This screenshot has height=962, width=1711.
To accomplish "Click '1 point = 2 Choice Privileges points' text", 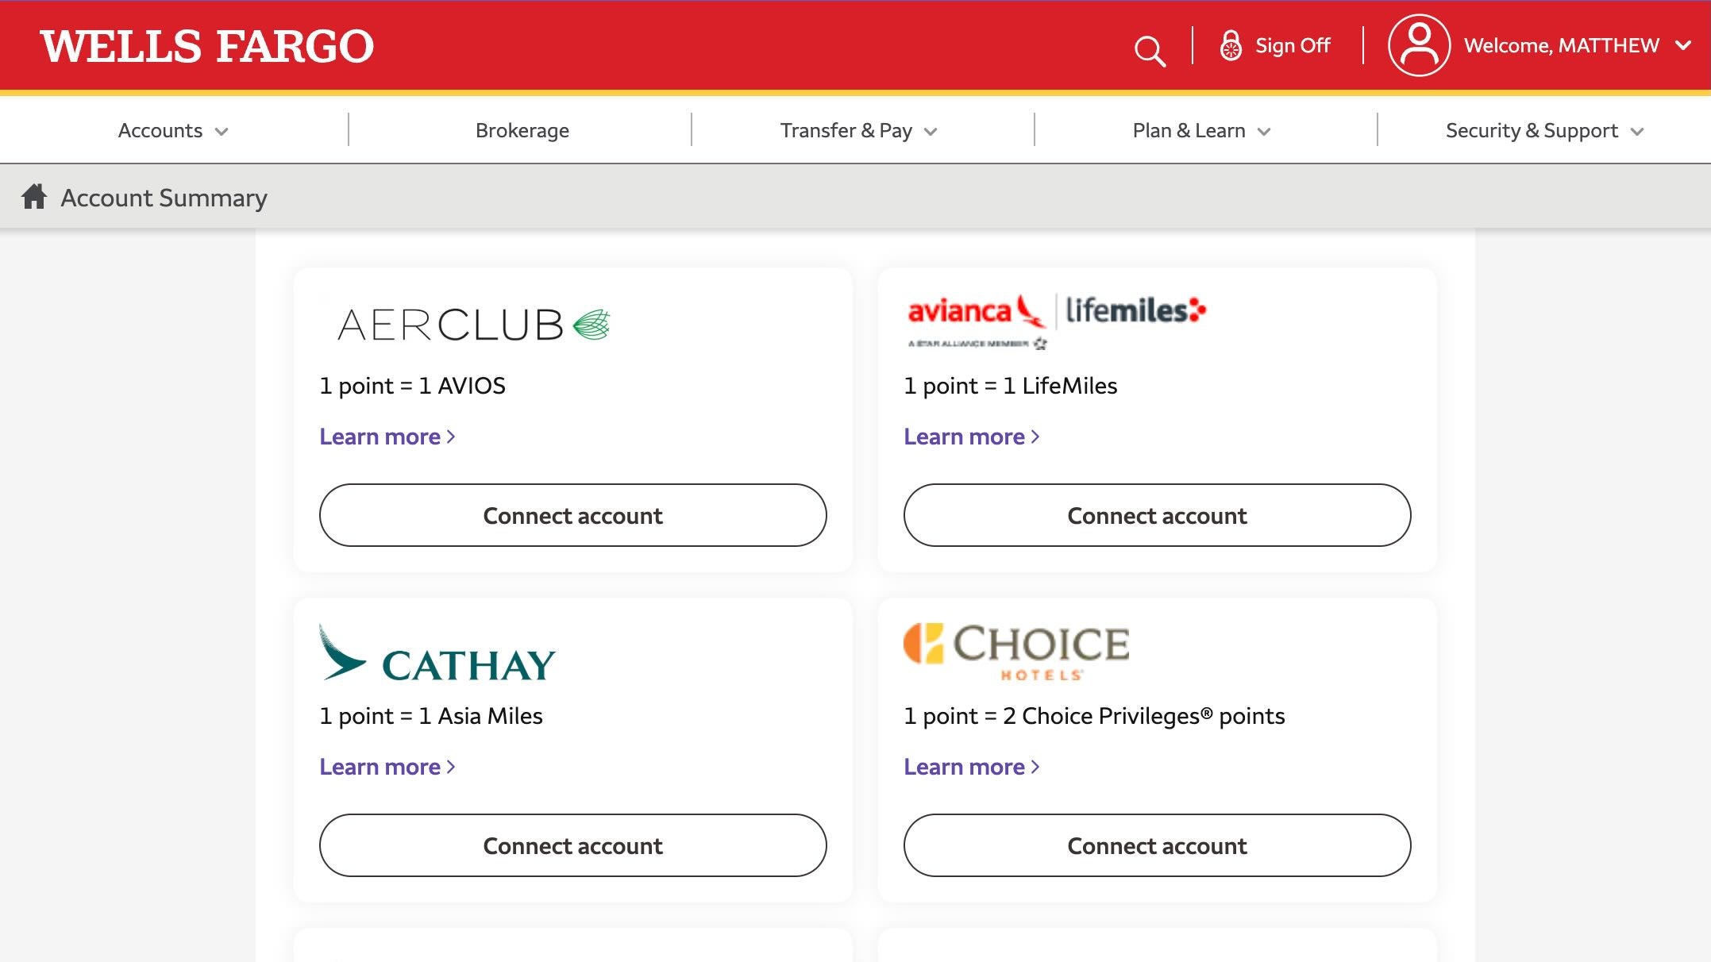I will click(1094, 716).
